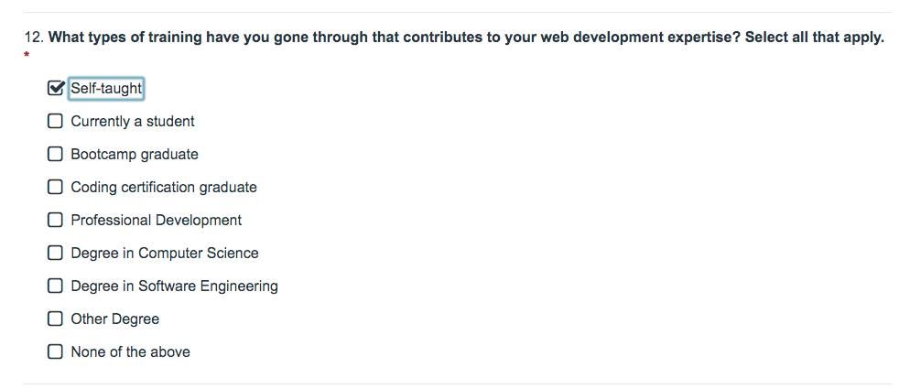
Task: Click the 'Bootcamp graduate' label text
Action: tap(135, 155)
